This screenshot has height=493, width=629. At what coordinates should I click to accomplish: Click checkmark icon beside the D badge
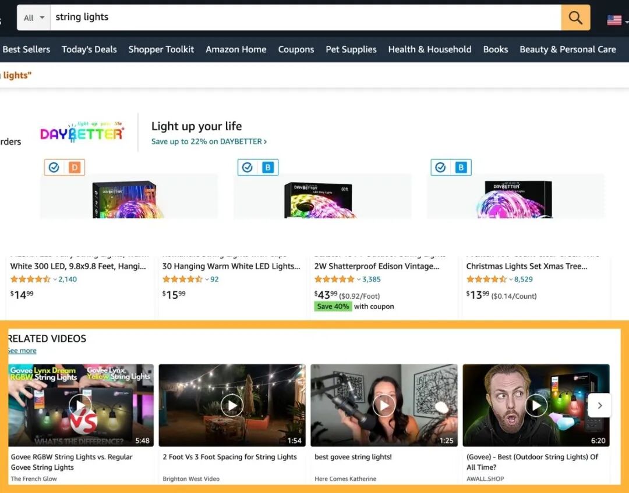click(54, 167)
